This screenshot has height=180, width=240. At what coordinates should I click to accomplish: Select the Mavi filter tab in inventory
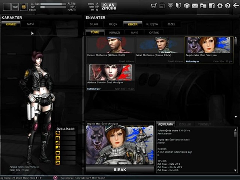point(134,32)
